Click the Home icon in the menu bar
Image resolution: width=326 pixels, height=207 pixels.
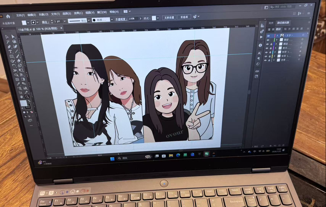coord(8,16)
